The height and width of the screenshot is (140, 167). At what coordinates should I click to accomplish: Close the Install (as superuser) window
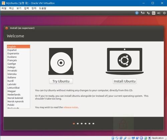coord(7,28)
